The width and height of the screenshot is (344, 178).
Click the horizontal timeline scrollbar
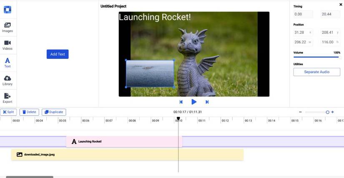(30, 177)
